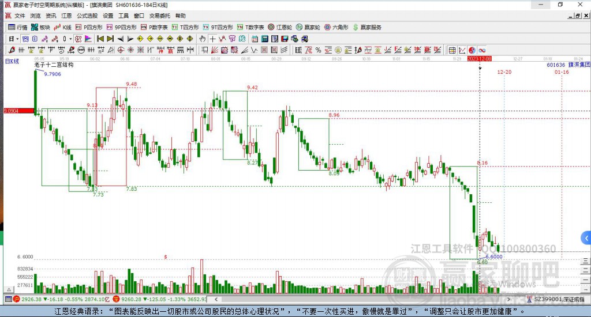591x317 pixels.
Task: Step back with black left triangle
Action: (121, 39)
